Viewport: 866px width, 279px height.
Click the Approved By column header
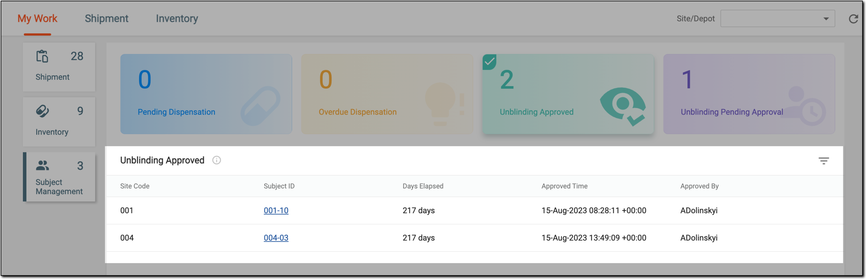pyautogui.click(x=699, y=186)
